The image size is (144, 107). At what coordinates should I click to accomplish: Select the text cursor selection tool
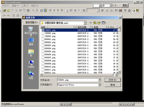[x=37, y=10]
